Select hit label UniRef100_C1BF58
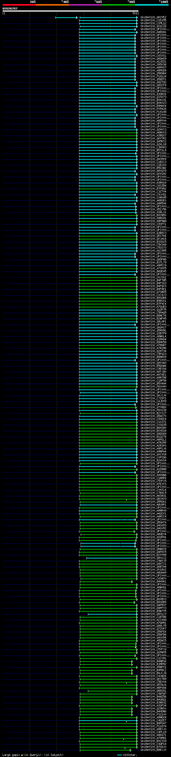 [x=153, y=381]
